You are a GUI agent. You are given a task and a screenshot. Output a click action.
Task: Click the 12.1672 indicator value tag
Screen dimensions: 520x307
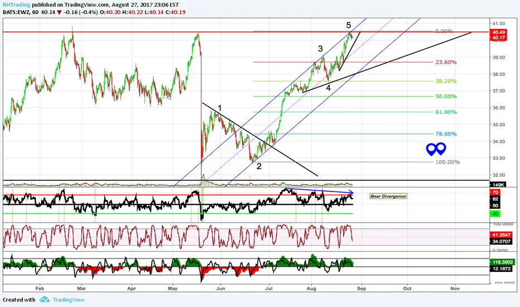point(501,268)
